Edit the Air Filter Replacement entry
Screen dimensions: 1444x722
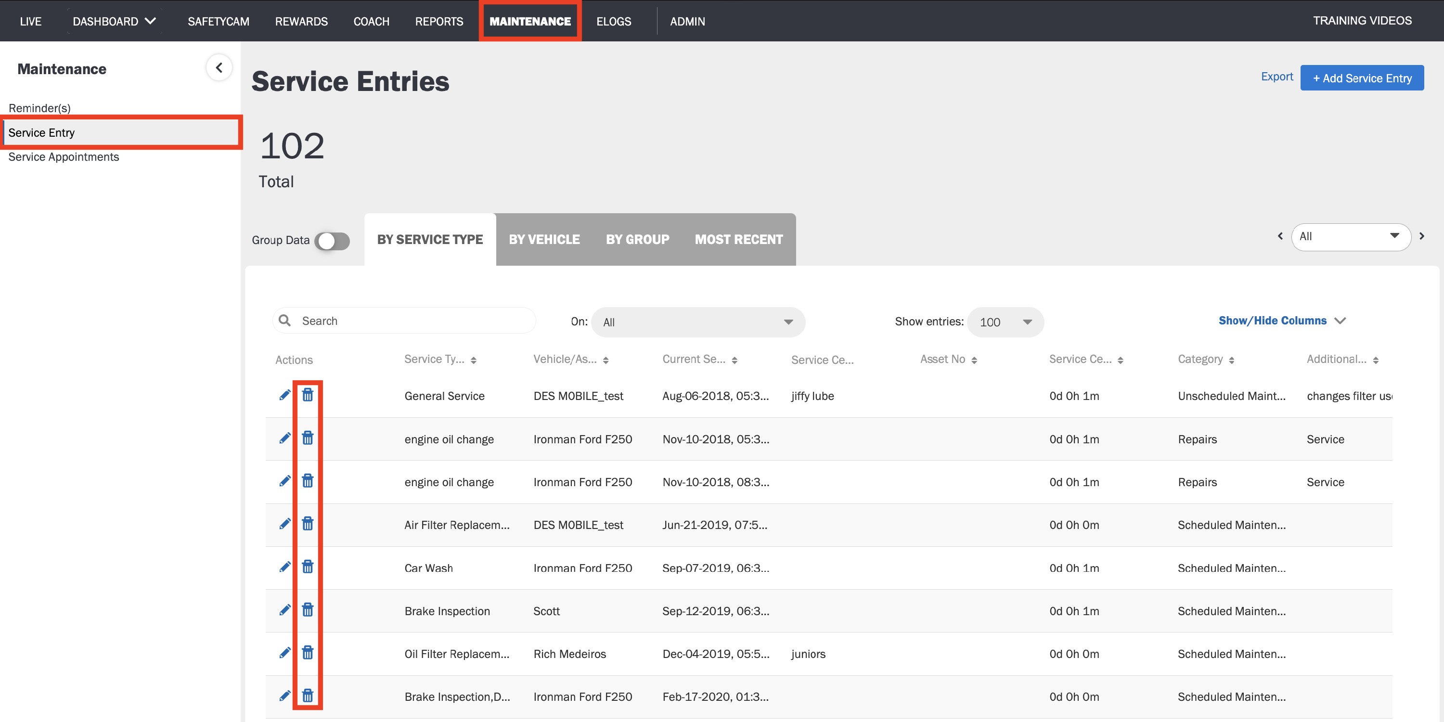click(x=285, y=524)
